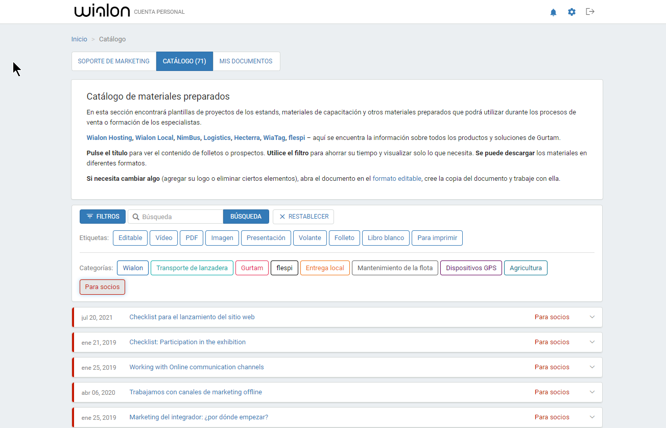The image size is (666, 428).
Task: Click the magnifier icon in the search field
Action: click(x=134, y=217)
